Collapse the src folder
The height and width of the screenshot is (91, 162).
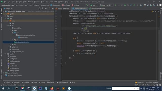point(8,26)
